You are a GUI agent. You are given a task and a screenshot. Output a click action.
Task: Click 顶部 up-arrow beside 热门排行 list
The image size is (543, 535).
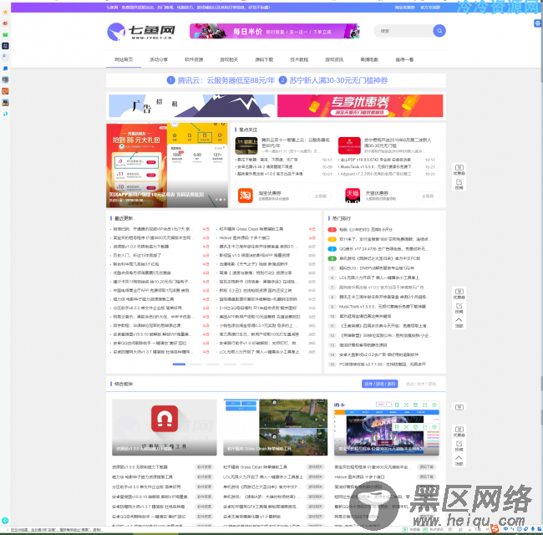click(459, 322)
